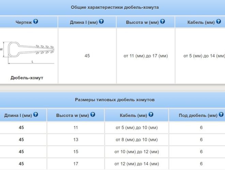Click the Общие характеристики дюбель-хомута heading
The image size is (225, 170).
[115, 7]
